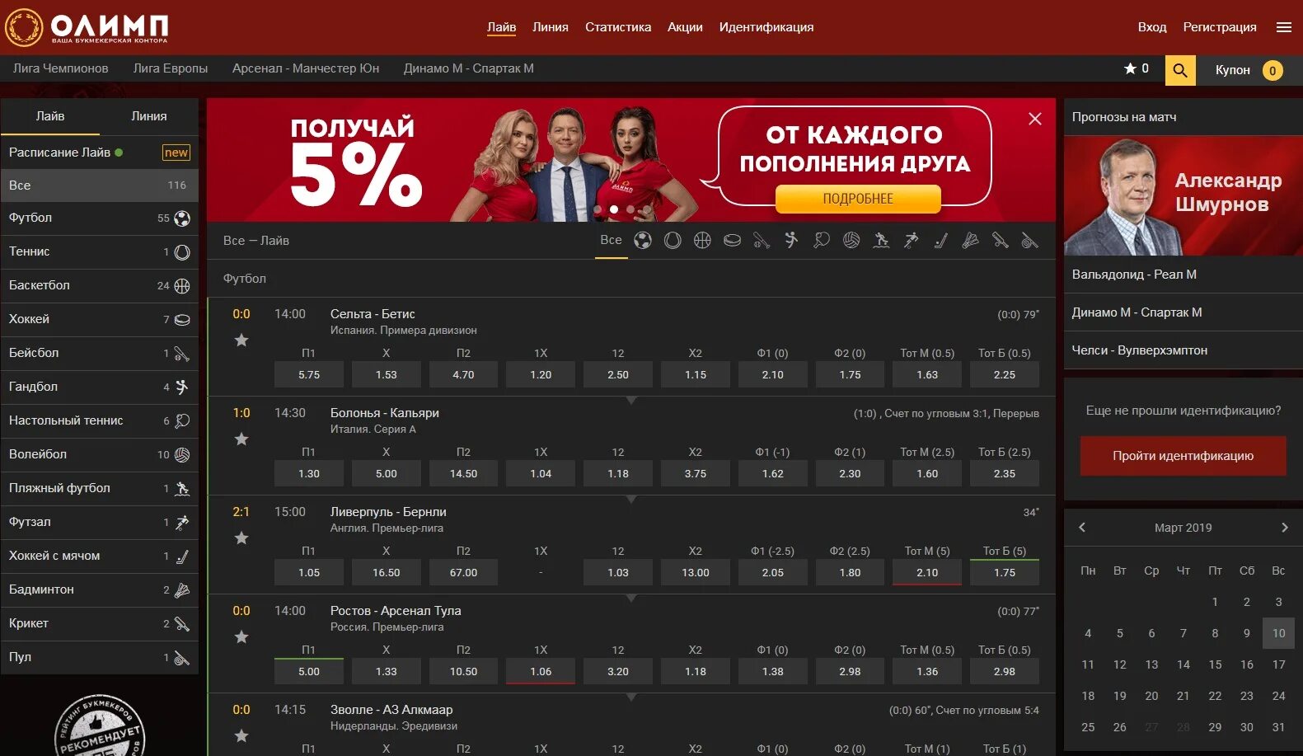Filter live events by volleyball icon
This screenshot has height=756, width=1303.
point(851,240)
